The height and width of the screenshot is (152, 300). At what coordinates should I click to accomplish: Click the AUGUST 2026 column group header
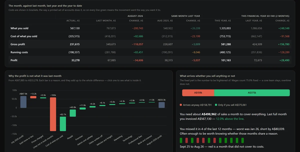pos(135,16)
